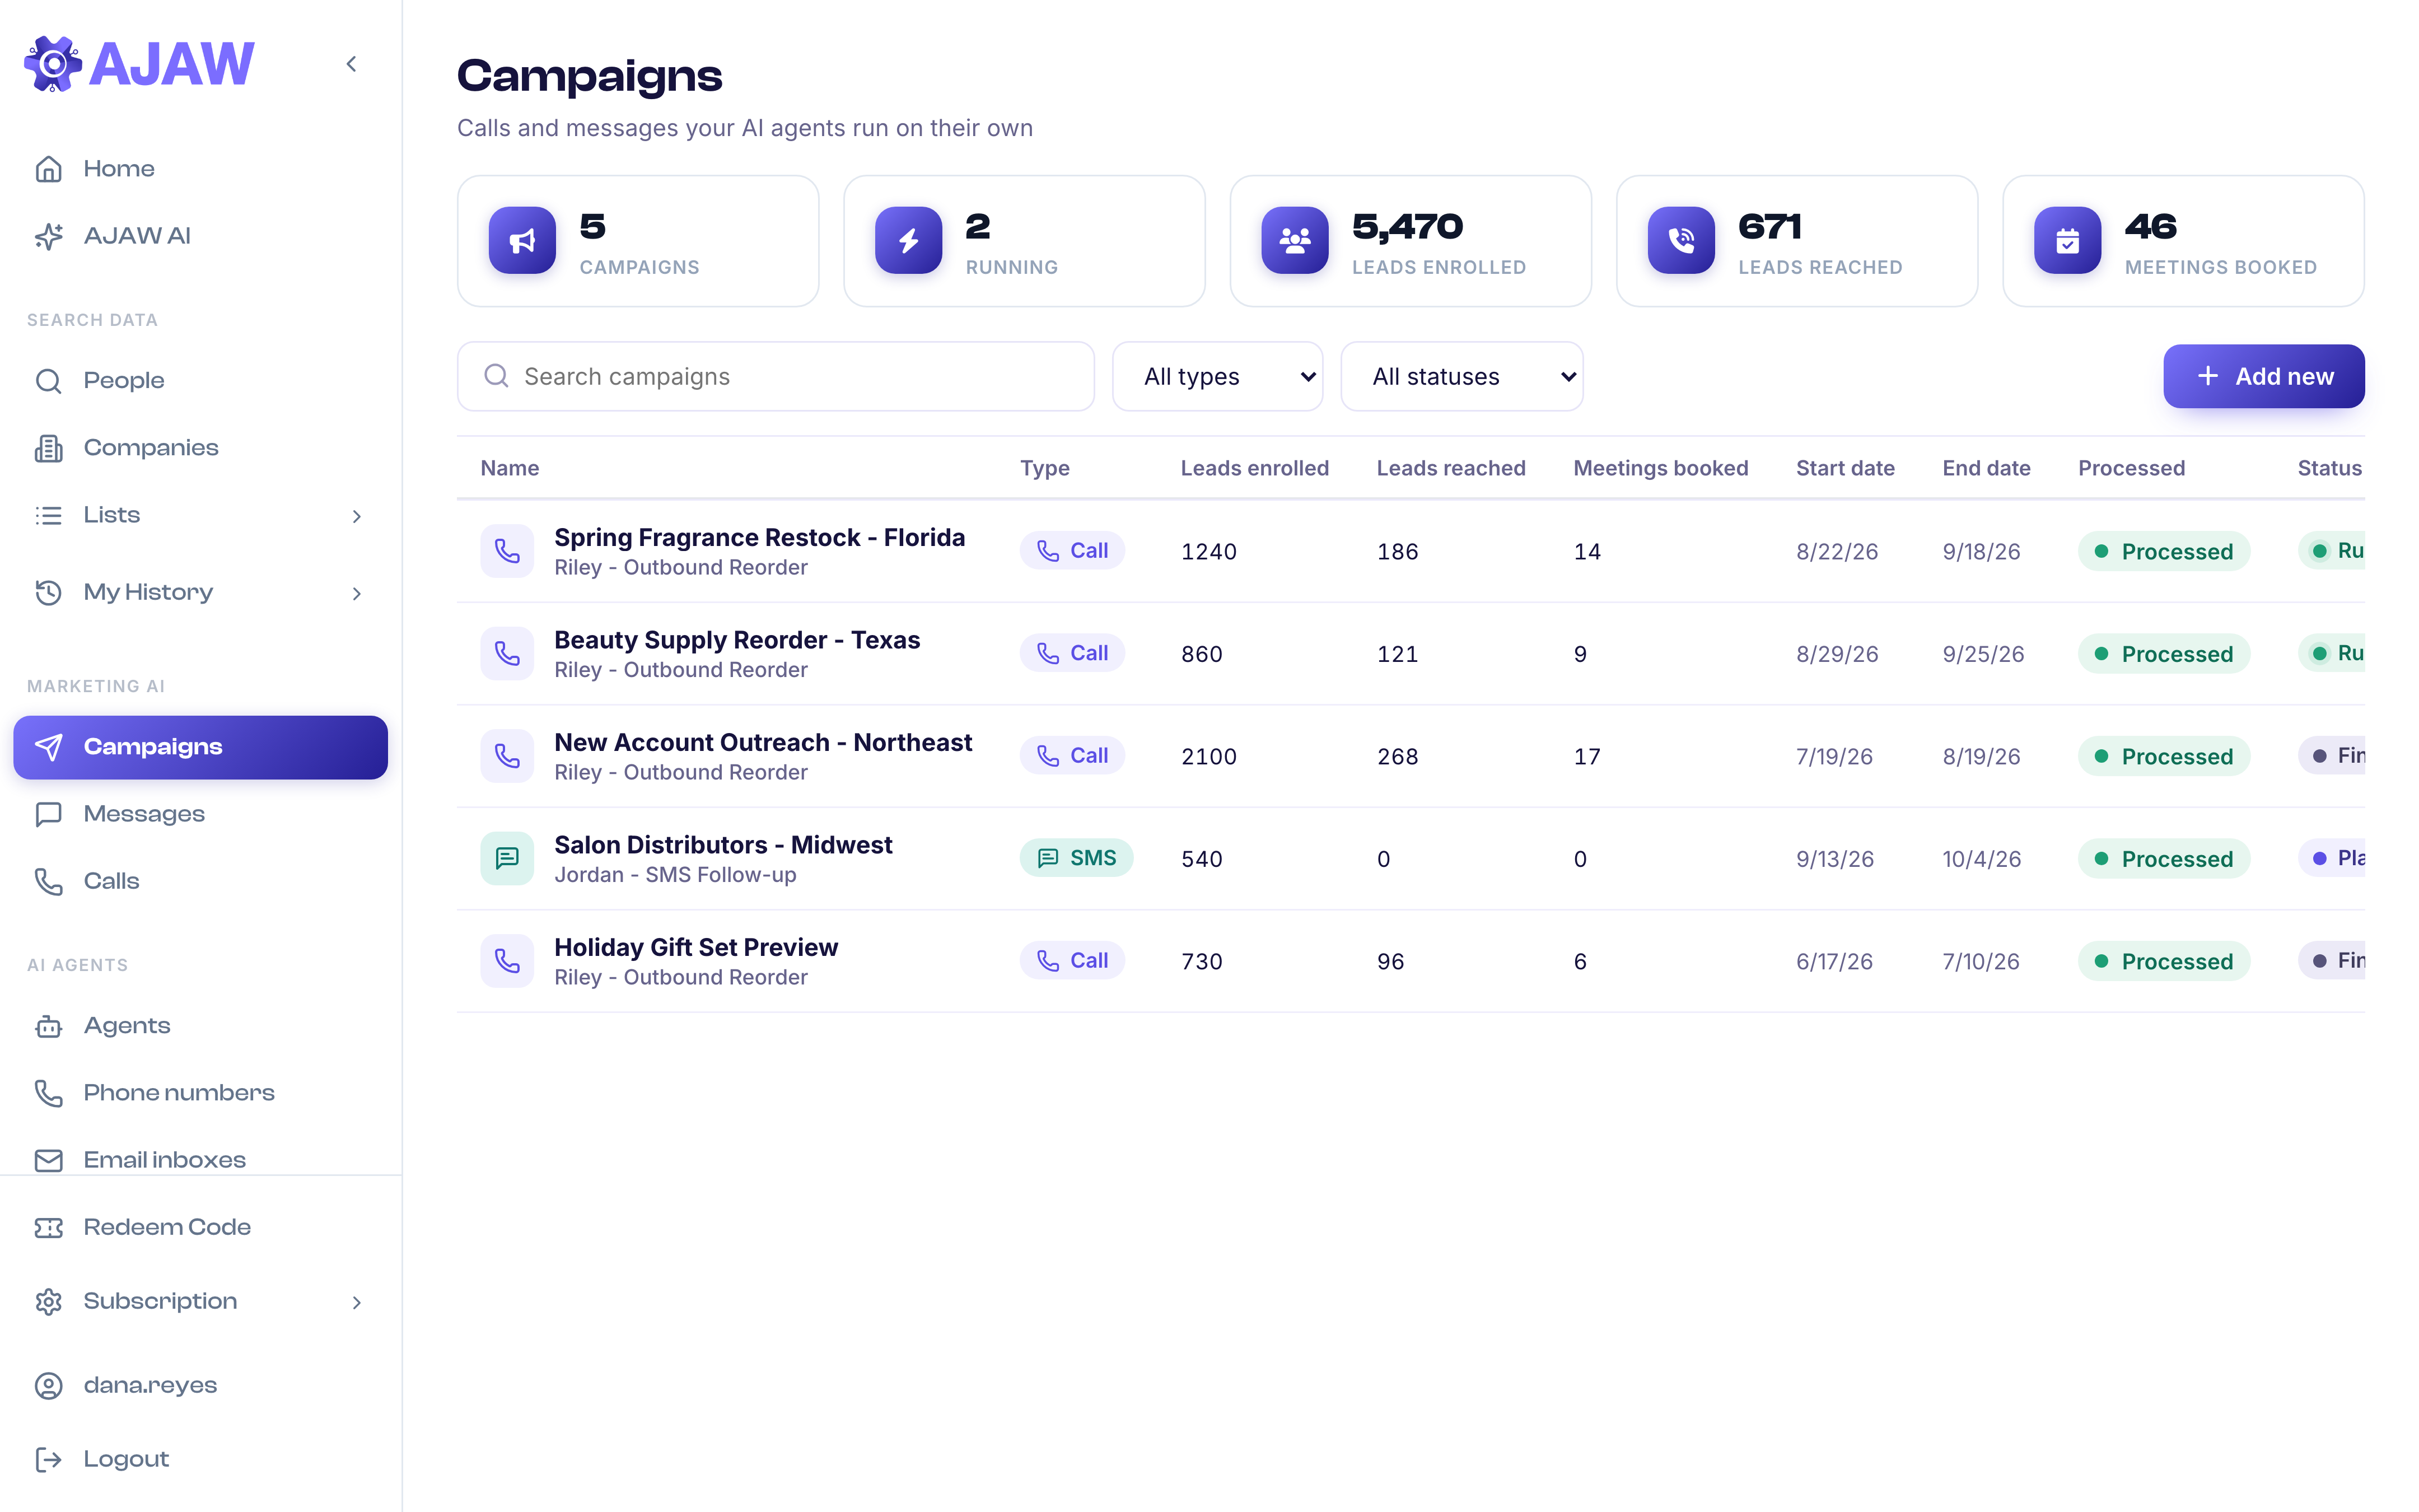This screenshot has width=2419, height=1512.
Task: Click the people icon on Leads Enrolled card
Action: tap(1295, 240)
